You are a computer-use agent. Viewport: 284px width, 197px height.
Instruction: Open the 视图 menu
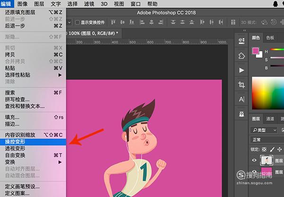[119, 4]
